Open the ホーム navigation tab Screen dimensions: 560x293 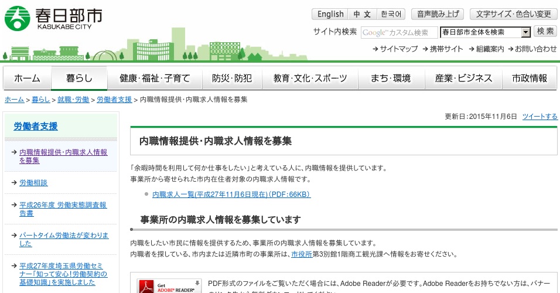pos(27,79)
